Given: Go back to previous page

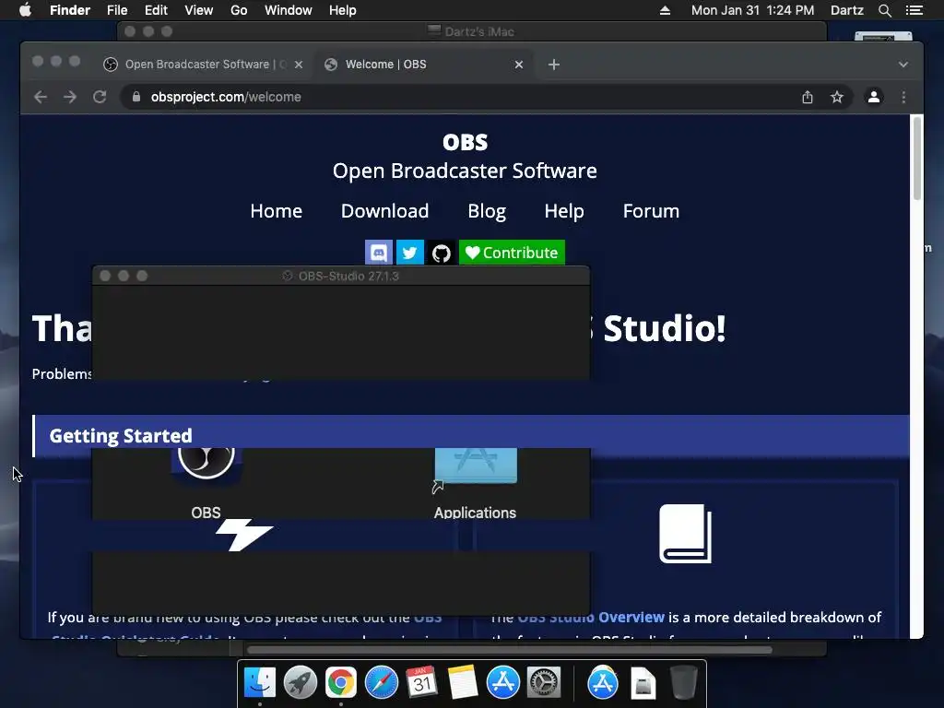Looking at the screenshot, I should tap(41, 97).
